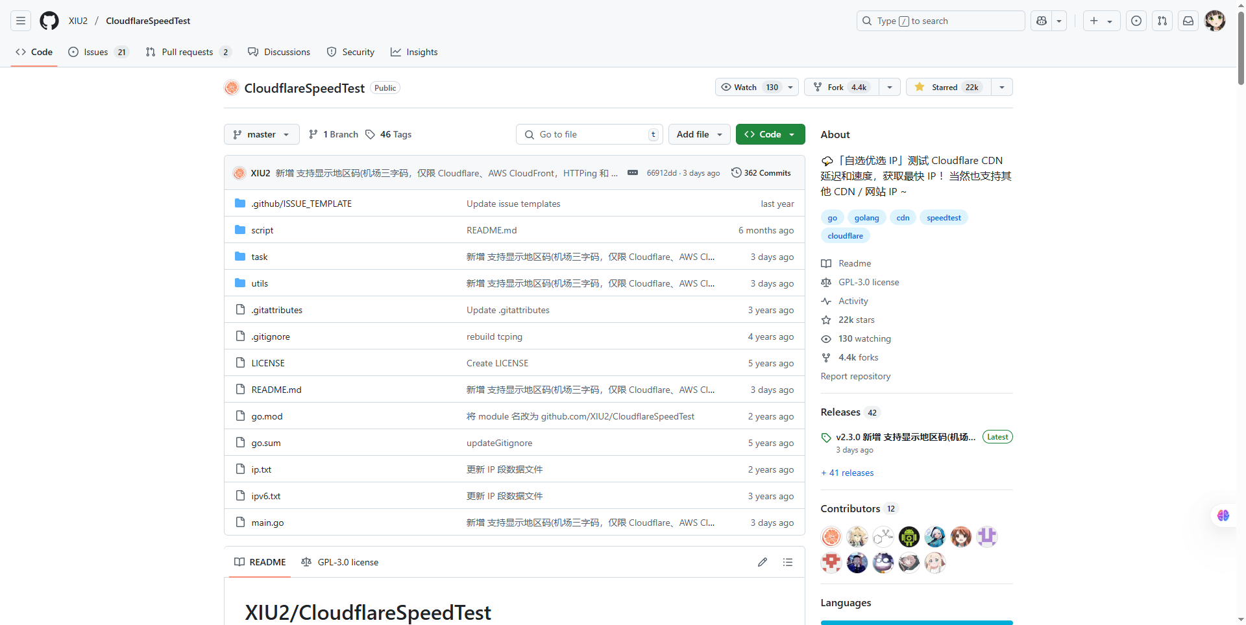Click the 'golang' topic tag
This screenshot has height=625, width=1246.
(866, 218)
